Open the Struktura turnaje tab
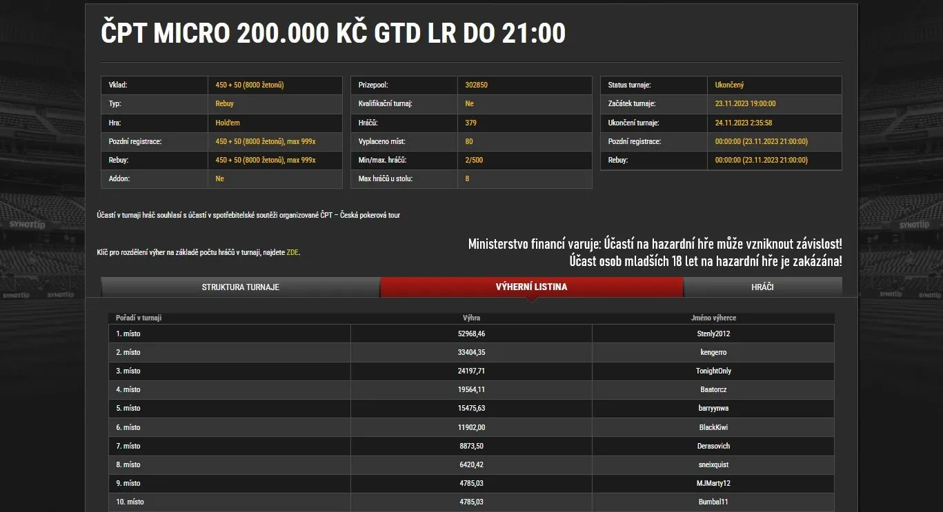 coord(240,287)
